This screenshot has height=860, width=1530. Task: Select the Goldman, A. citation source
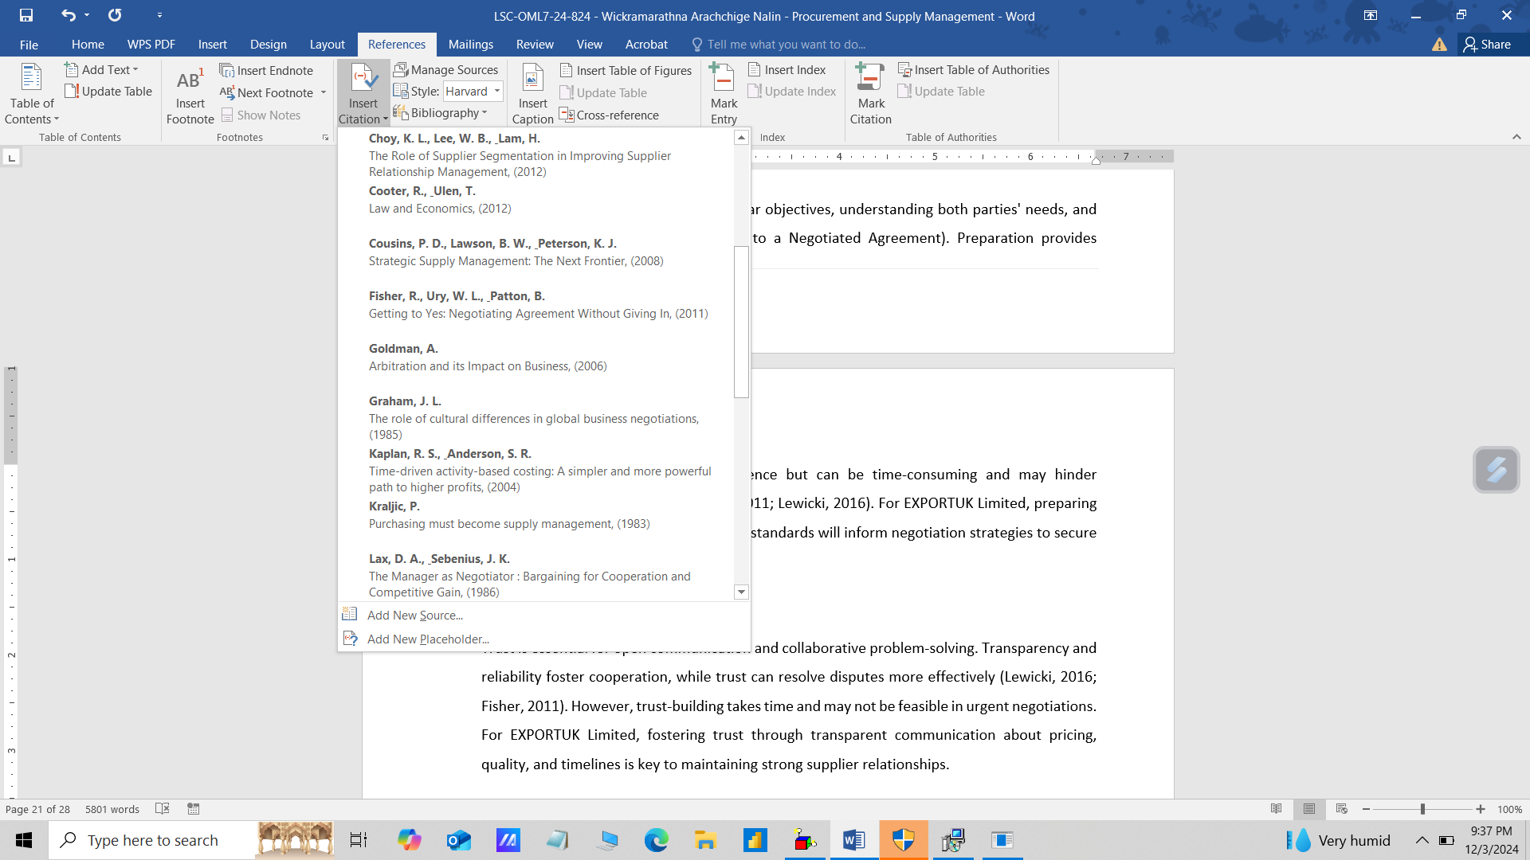[487, 358]
